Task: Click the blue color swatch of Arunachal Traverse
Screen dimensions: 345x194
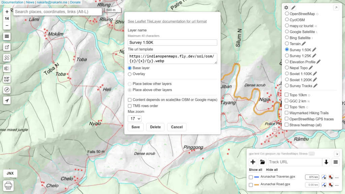Action: pos(256,177)
